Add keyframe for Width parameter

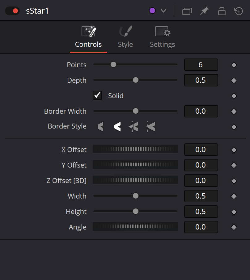(234, 196)
